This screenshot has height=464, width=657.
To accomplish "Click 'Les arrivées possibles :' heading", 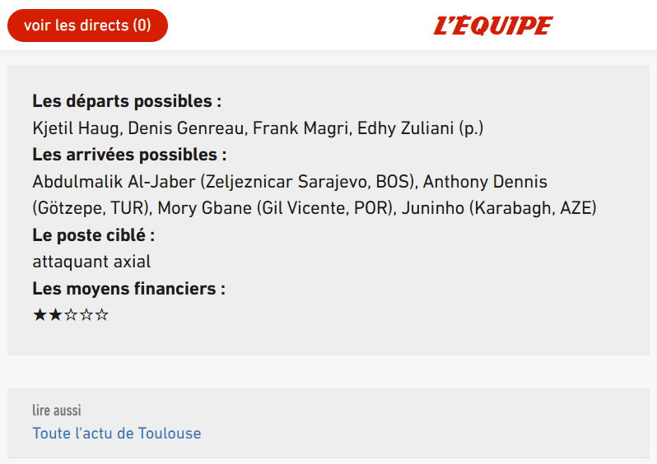I will pos(130,155).
